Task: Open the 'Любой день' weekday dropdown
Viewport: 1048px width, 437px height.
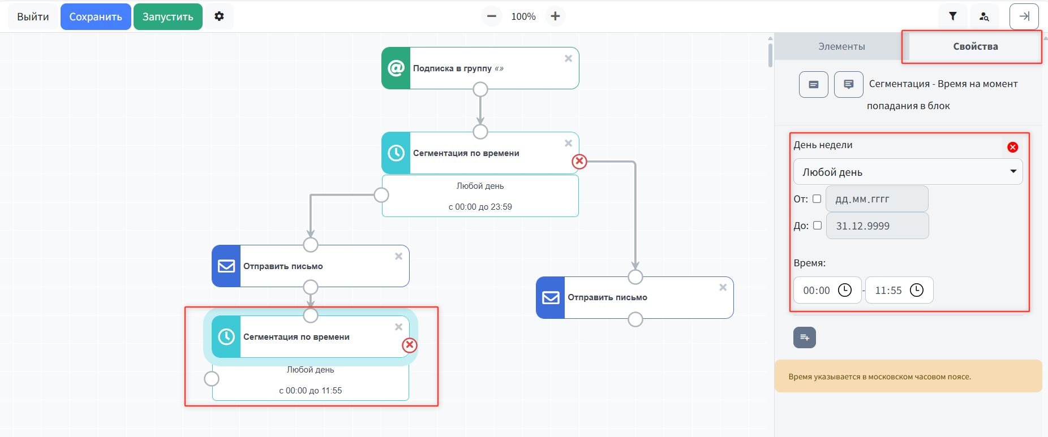Action: click(908, 172)
